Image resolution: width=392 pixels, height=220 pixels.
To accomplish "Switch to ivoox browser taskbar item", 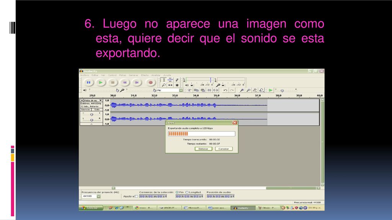I will (x=145, y=208).
